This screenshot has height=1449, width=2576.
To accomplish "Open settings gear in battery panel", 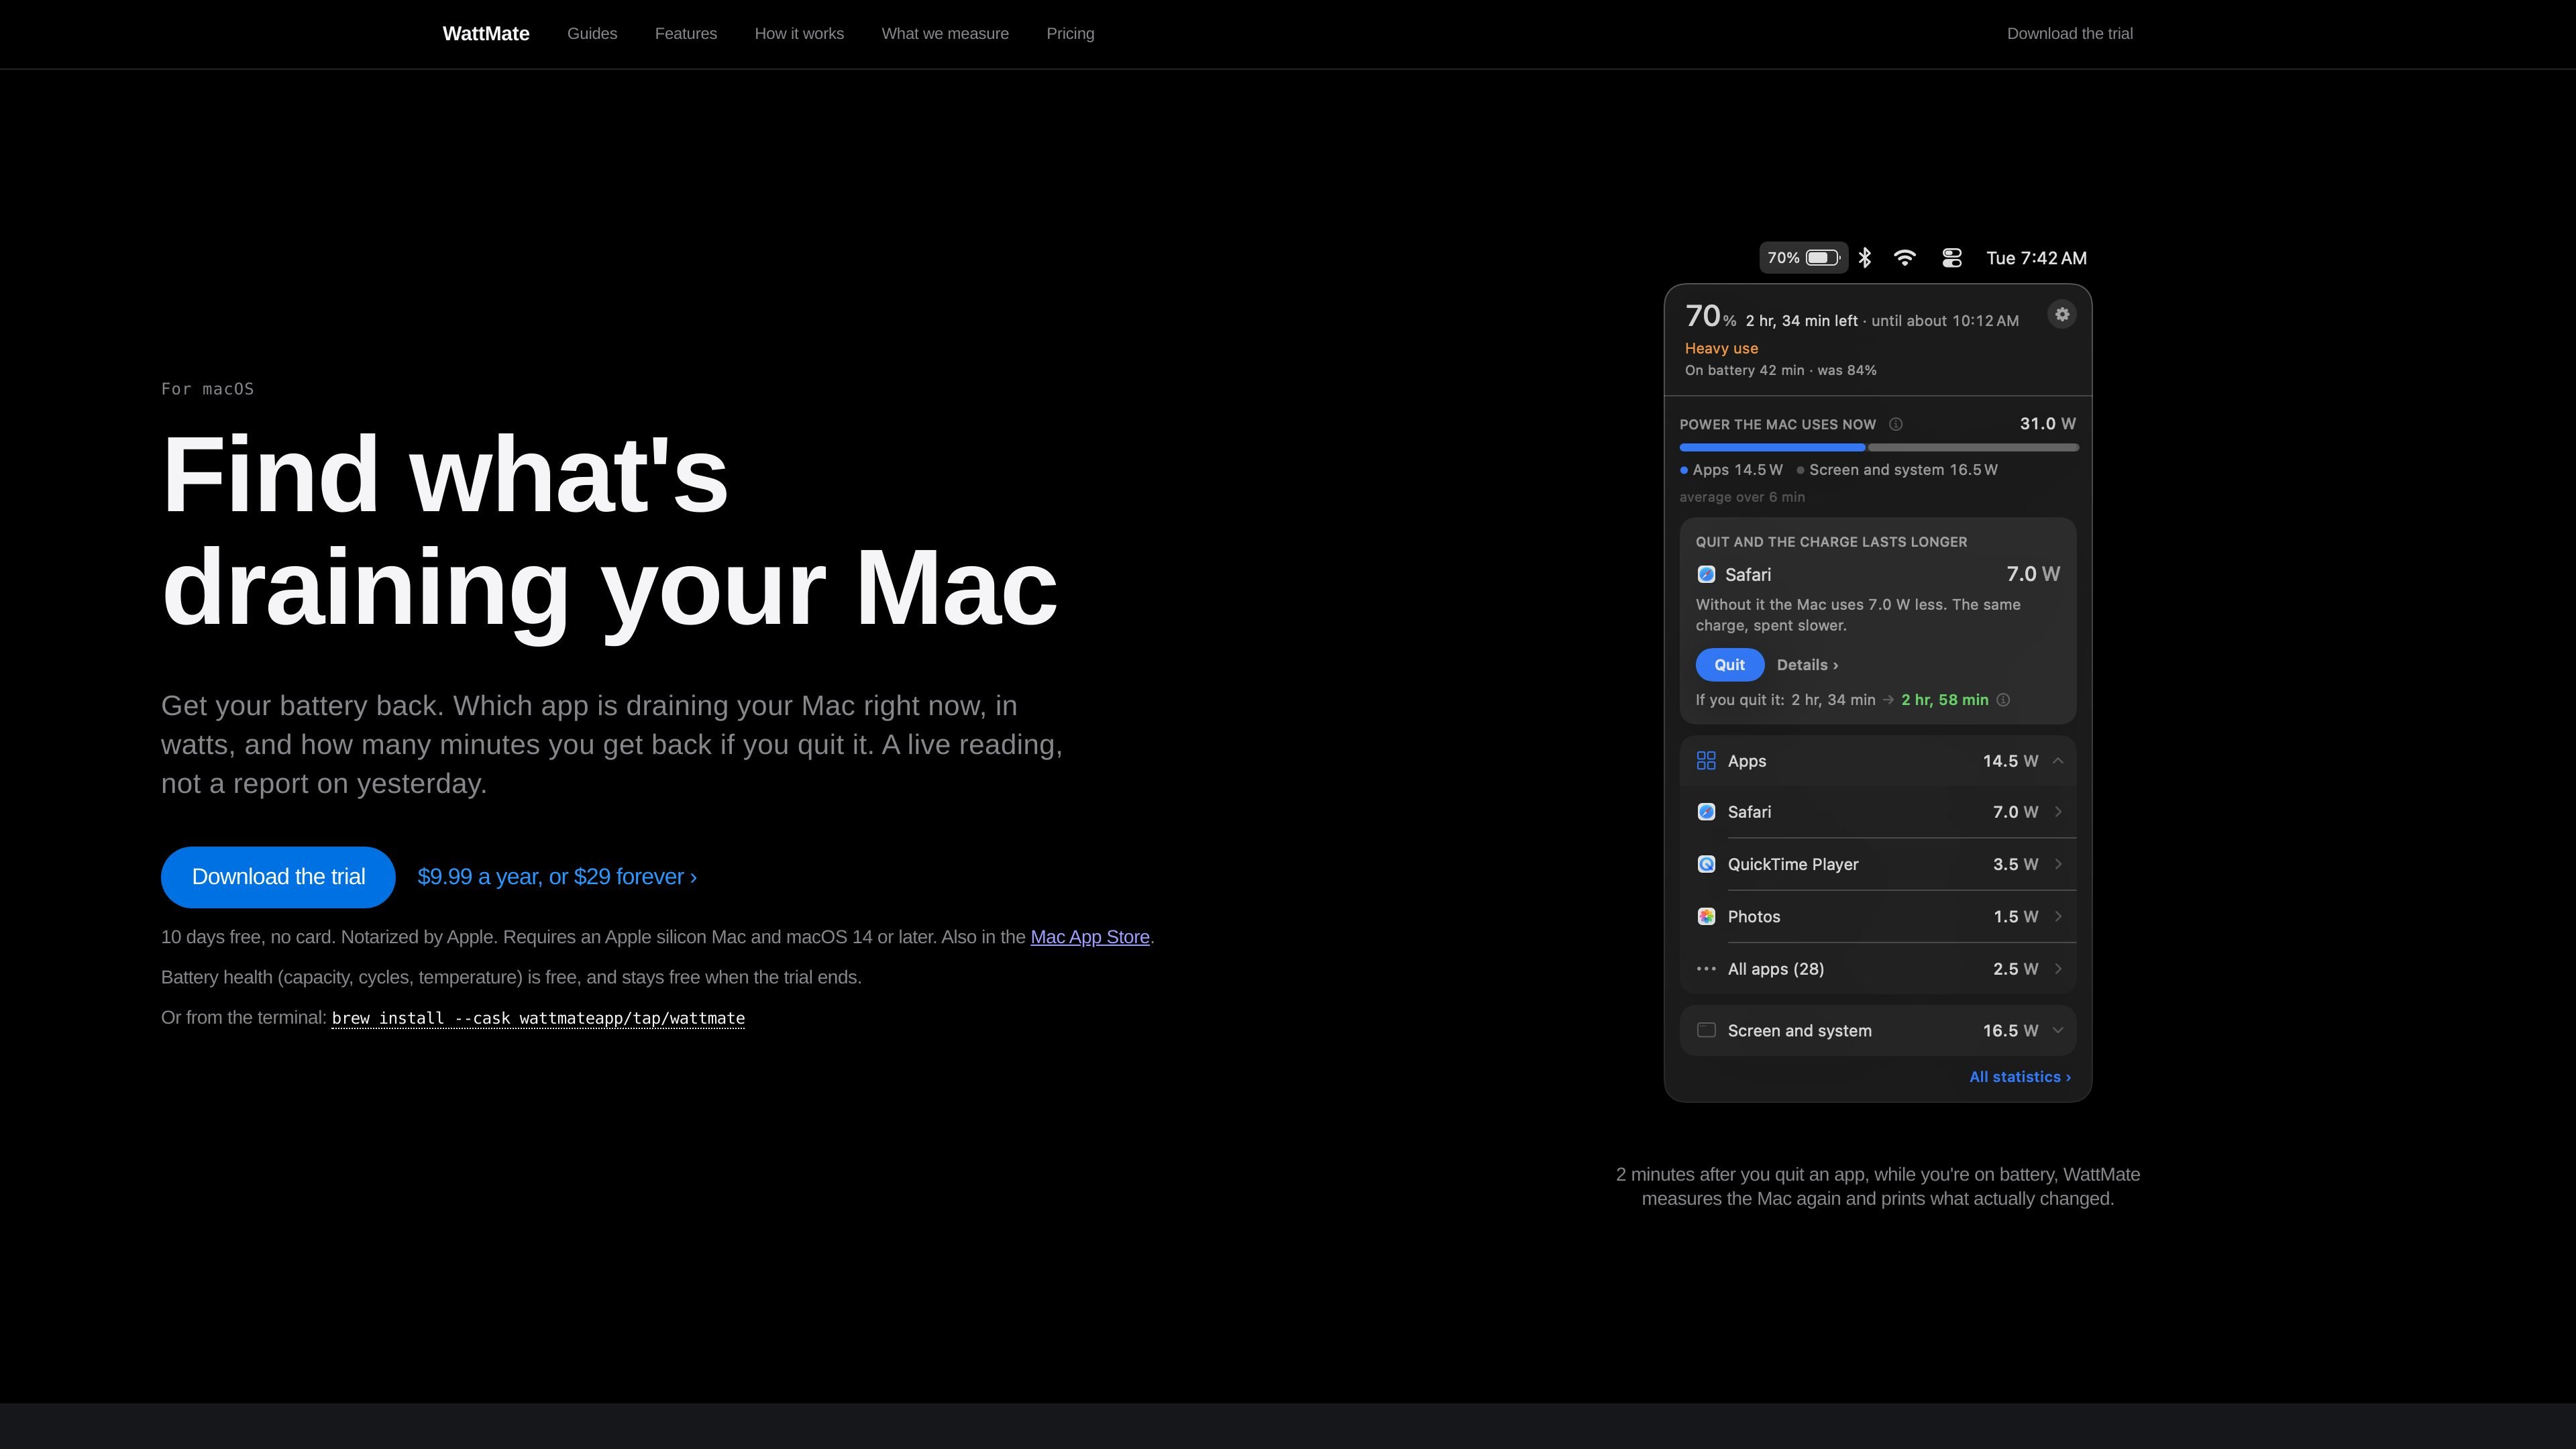I will [x=2061, y=315].
